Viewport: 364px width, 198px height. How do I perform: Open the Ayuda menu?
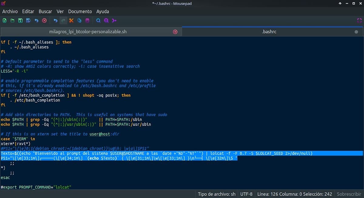point(103,12)
